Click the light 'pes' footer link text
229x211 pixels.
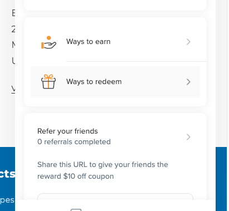click(x=7, y=200)
